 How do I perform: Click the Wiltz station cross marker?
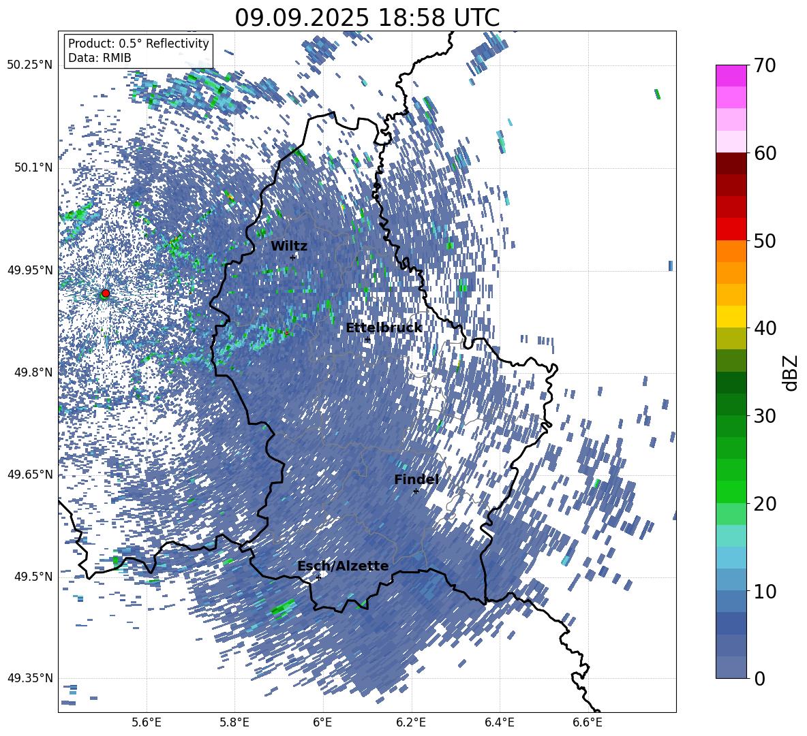(x=293, y=257)
